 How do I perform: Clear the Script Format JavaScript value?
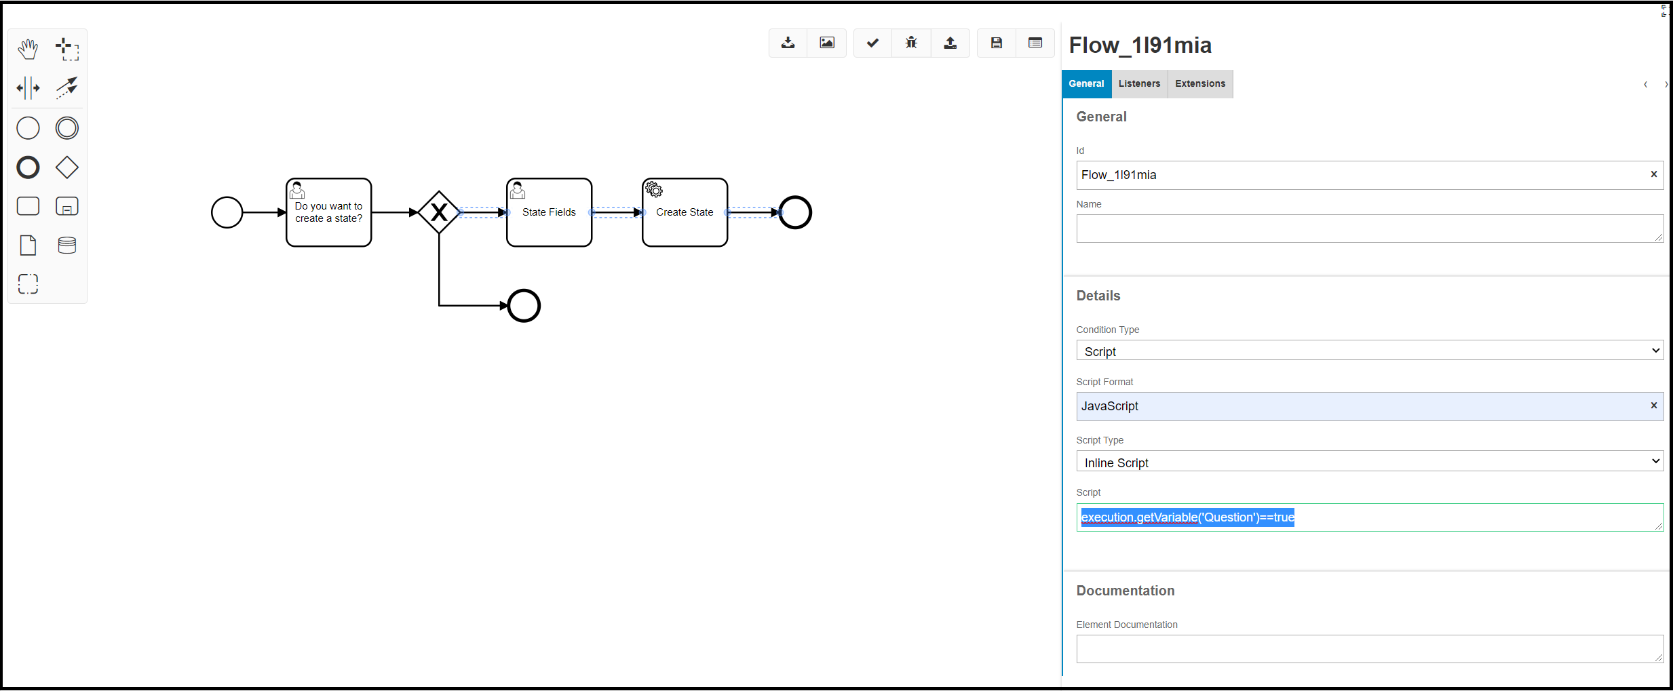1653,406
